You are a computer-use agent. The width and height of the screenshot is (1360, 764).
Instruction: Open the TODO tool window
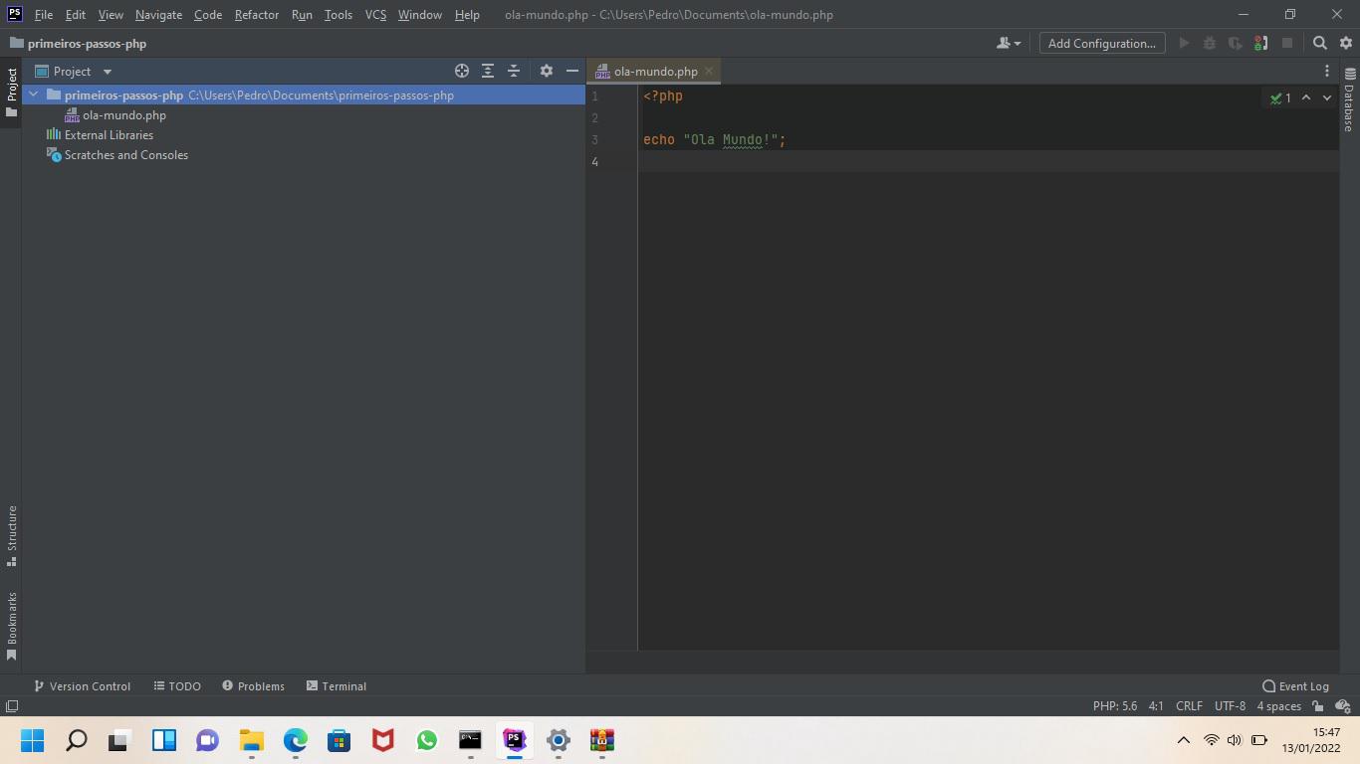(x=177, y=686)
